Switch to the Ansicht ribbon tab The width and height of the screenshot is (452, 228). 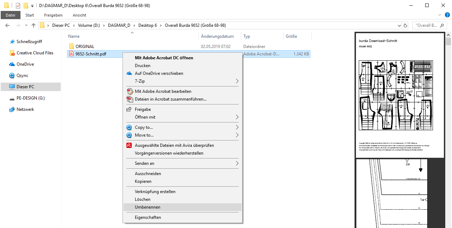[79, 15]
